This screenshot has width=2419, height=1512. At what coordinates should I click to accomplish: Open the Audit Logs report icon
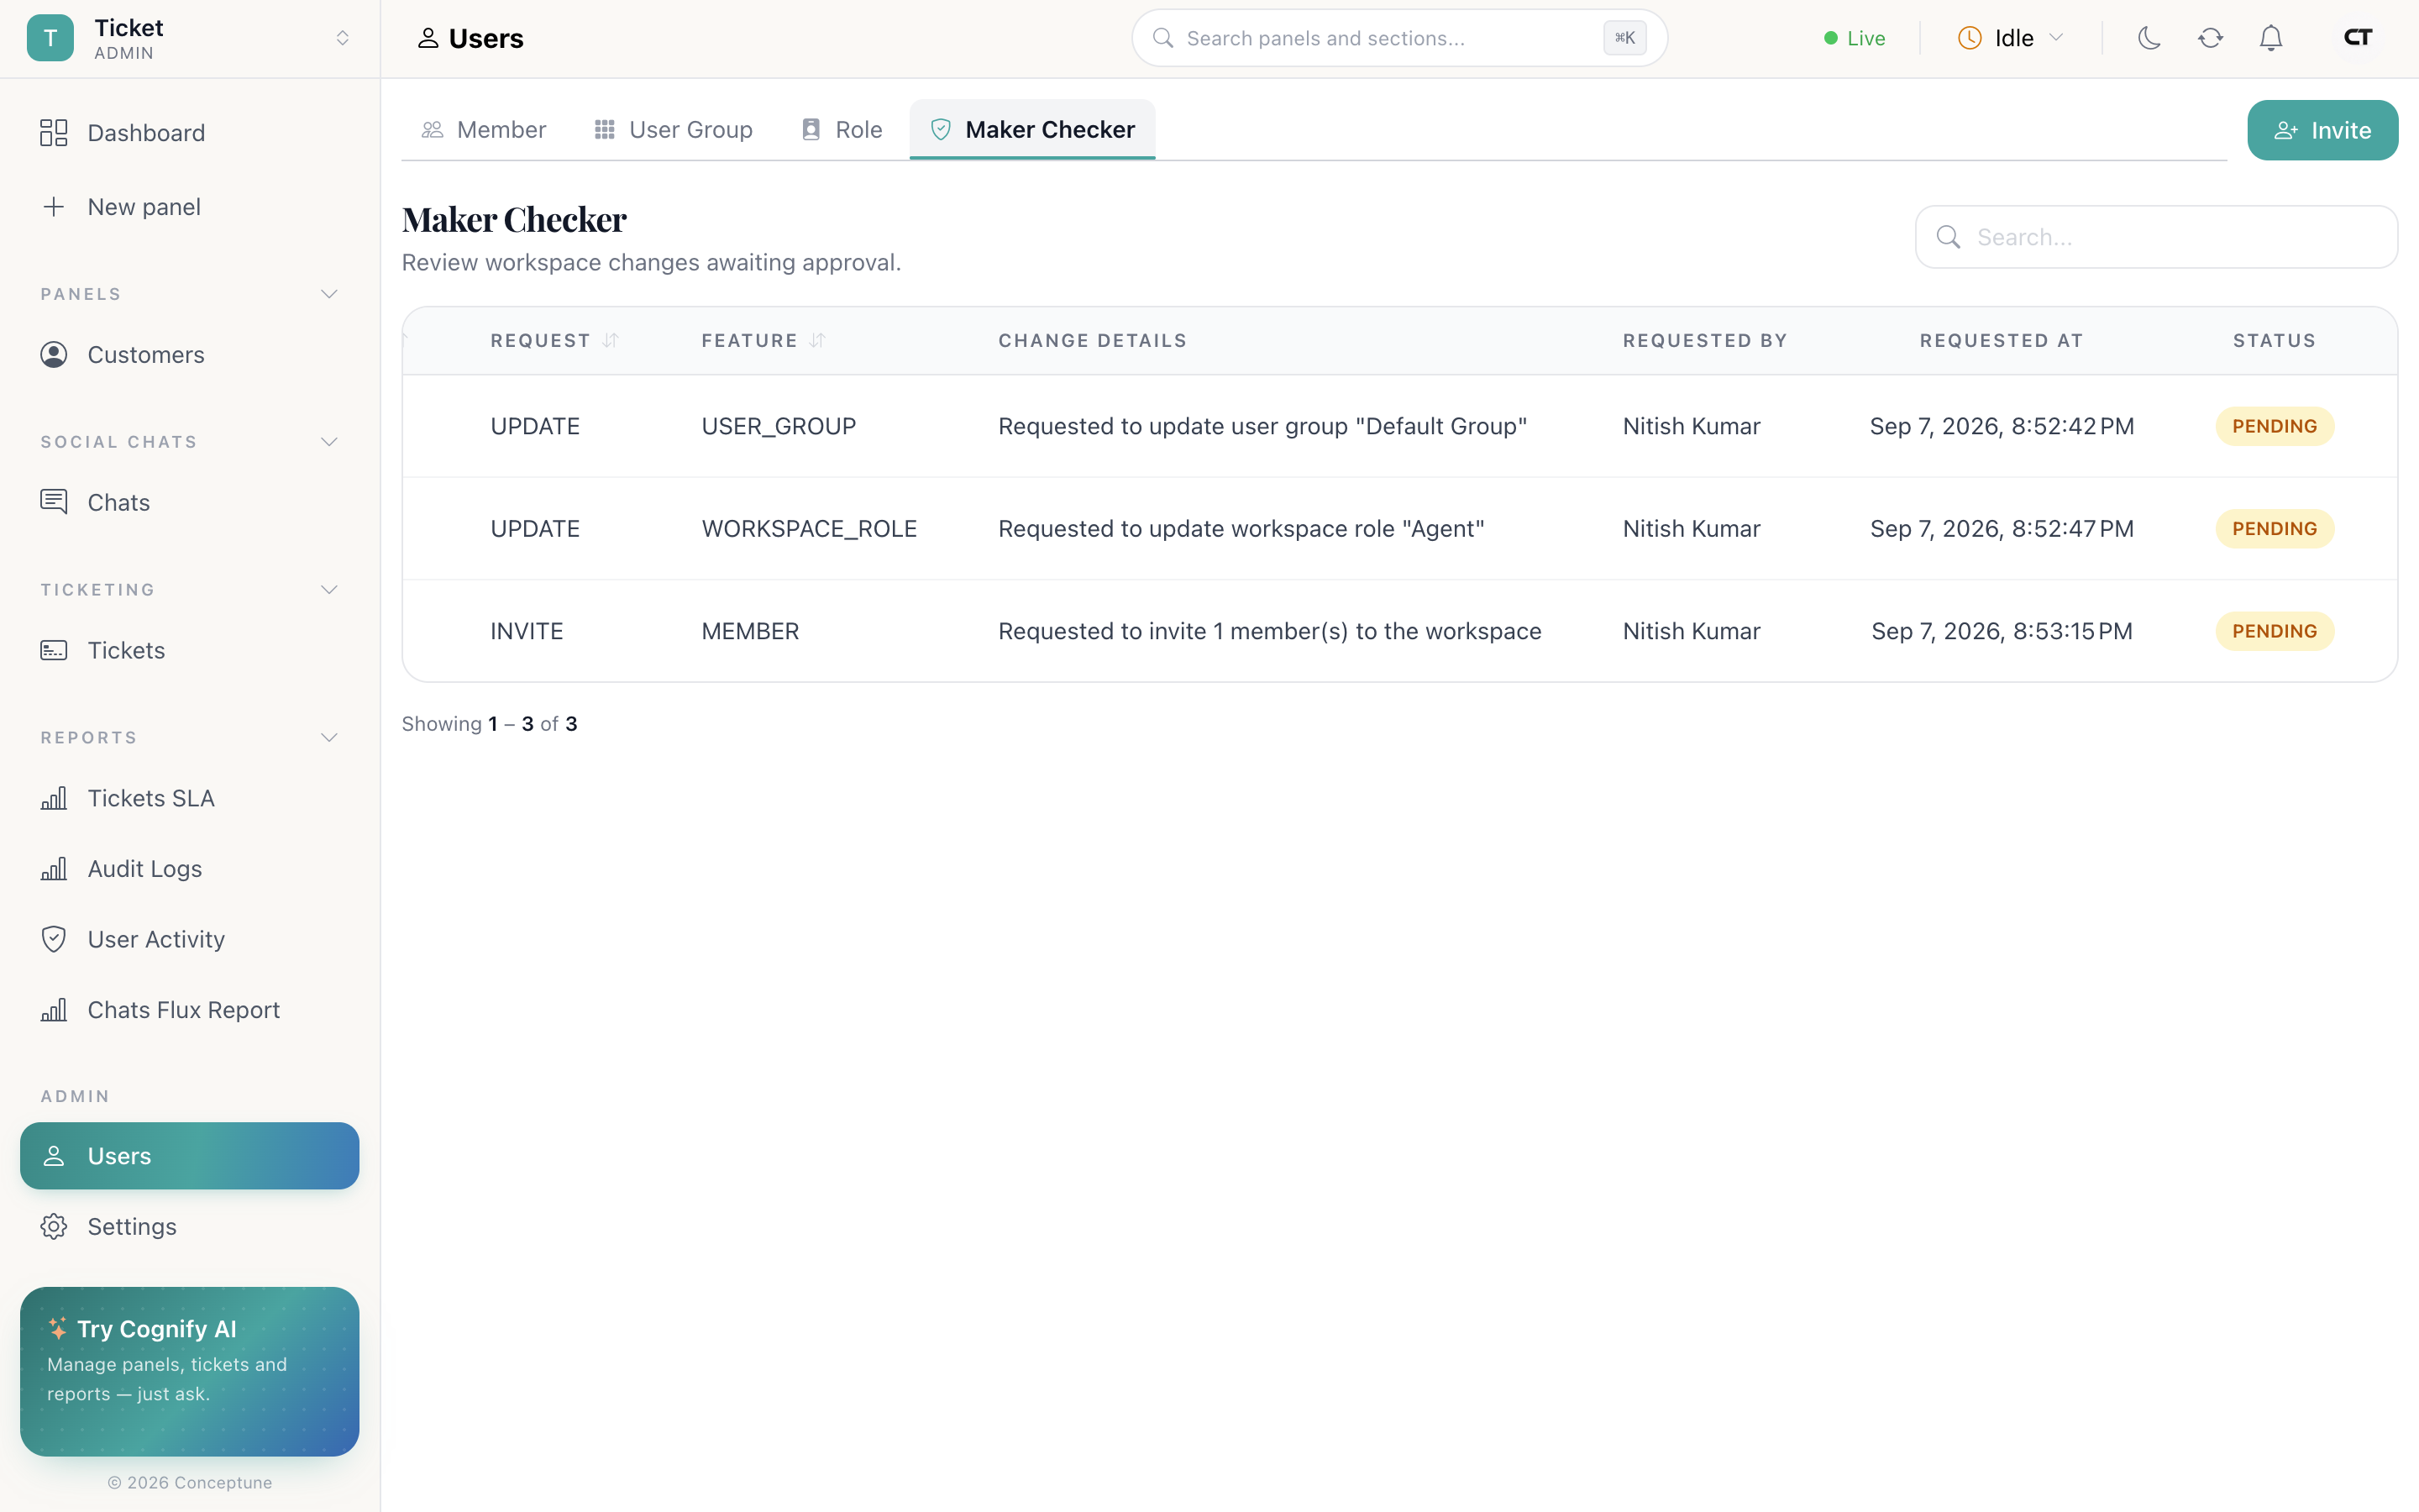54,869
